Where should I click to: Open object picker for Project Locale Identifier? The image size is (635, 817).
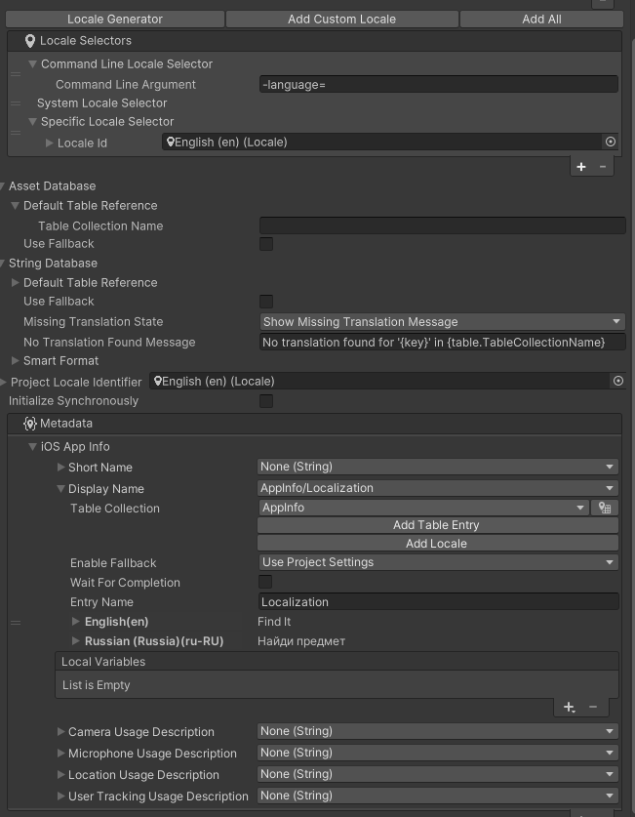617,382
